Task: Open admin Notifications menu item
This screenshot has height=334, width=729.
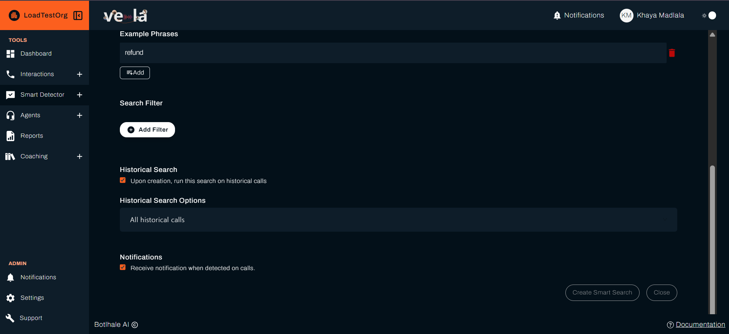Action: point(38,277)
